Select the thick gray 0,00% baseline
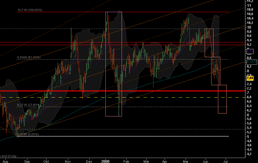 pos(123,136)
